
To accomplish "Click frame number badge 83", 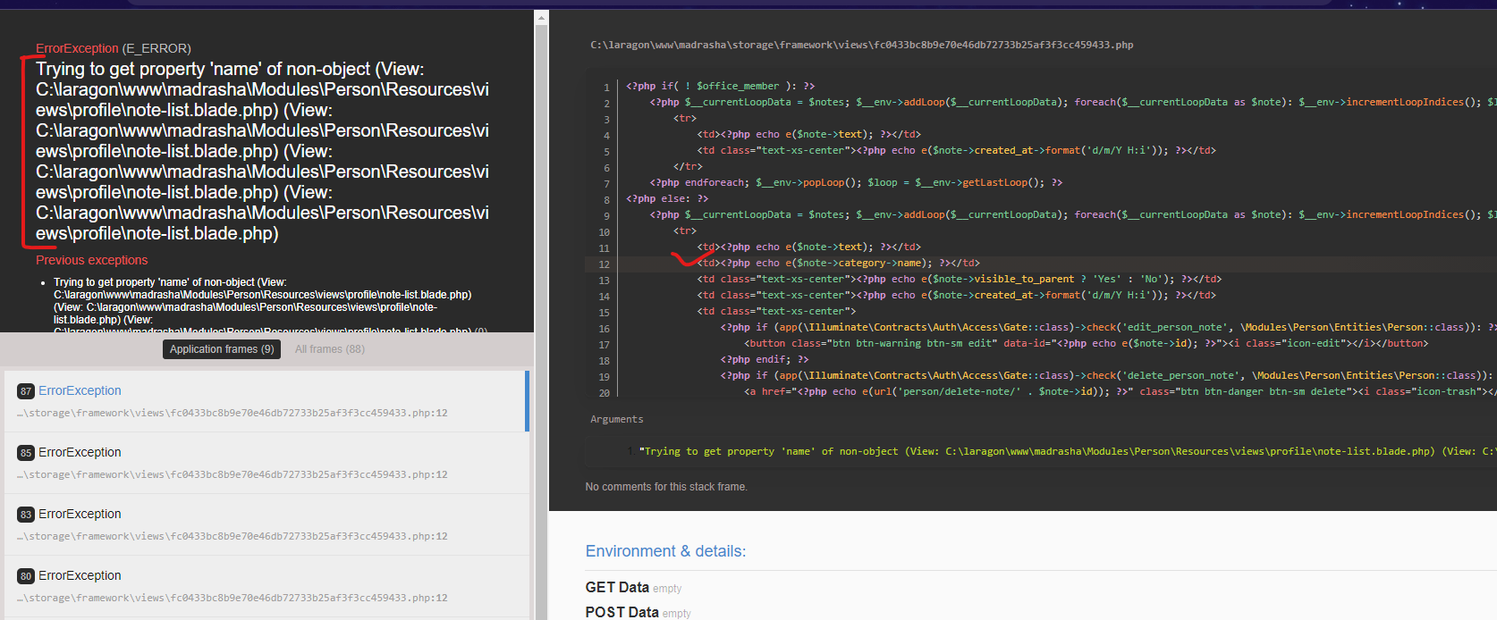I will pyautogui.click(x=26, y=515).
